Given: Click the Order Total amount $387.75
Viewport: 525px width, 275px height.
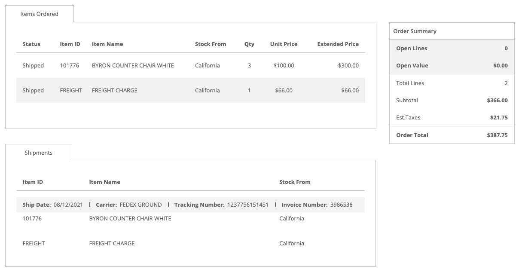Looking at the screenshot, I should pos(497,135).
